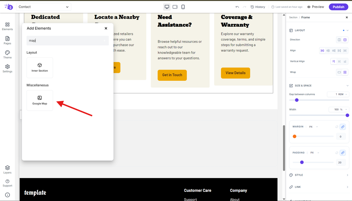Expand the Style section
This screenshot has height=201, width=352.
point(319,175)
